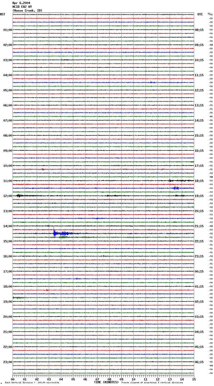The height and width of the screenshot is (386, 214).
Task: Click the "(Moose Creek, ID)" station name
Action: [x=27, y=11]
